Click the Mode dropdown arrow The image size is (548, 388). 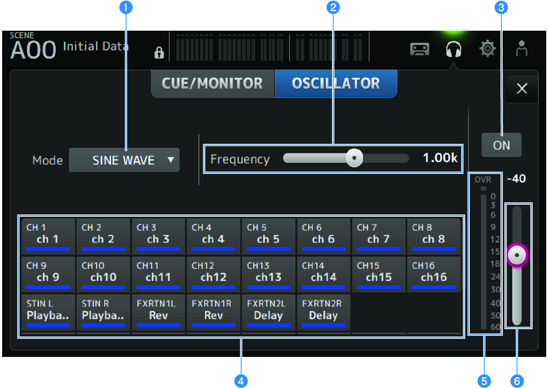[171, 160]
